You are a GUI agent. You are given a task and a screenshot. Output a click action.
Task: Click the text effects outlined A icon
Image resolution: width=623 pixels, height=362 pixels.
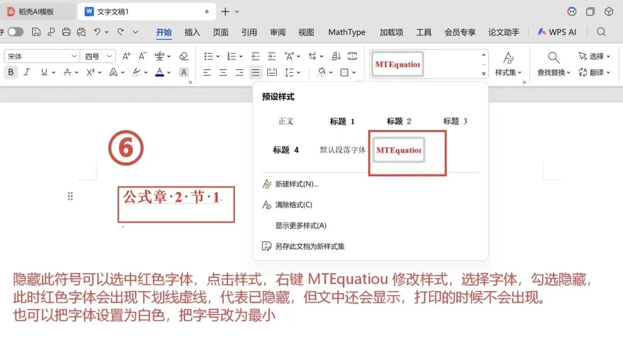(114, 72)
